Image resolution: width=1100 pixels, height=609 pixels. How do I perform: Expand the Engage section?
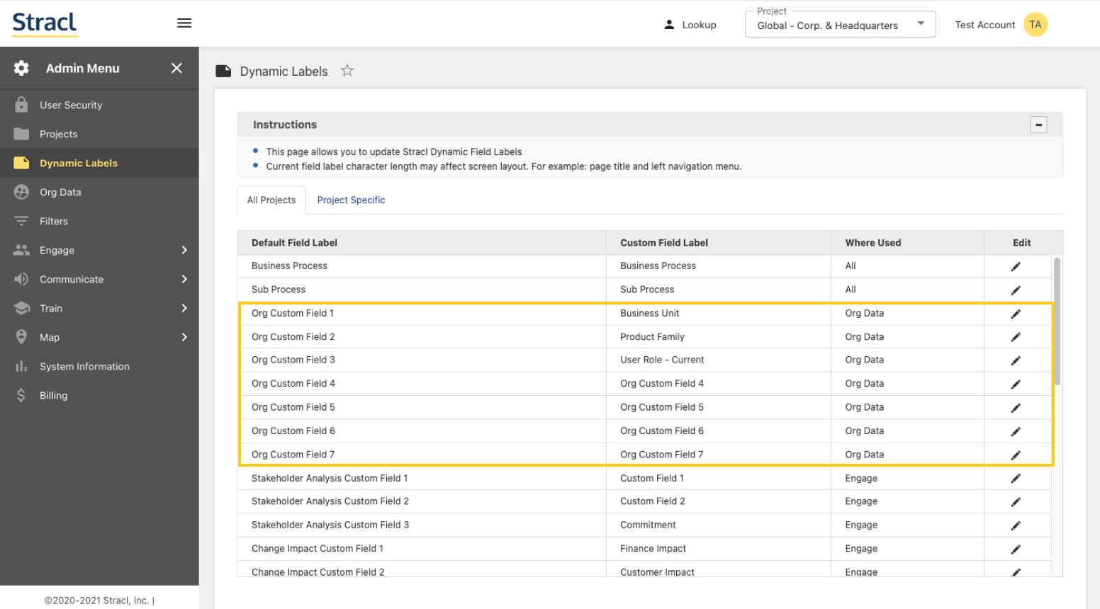pos(99,250)
